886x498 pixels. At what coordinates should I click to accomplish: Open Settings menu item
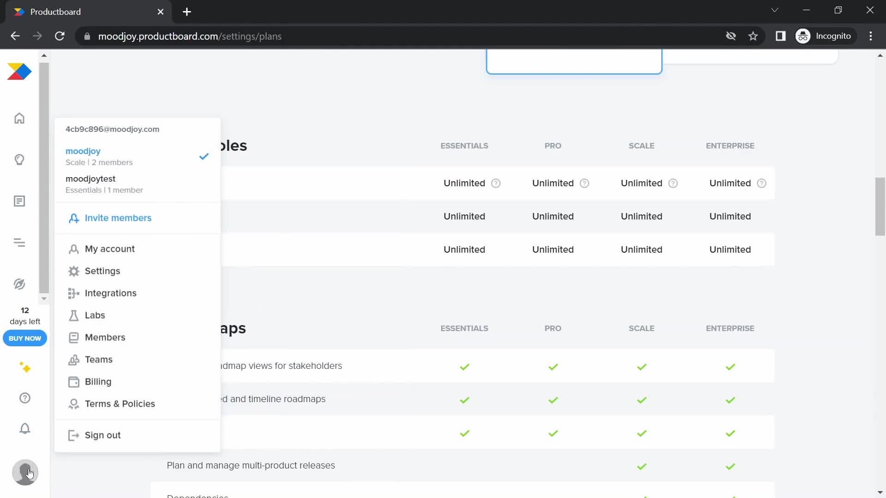(137, 271)
